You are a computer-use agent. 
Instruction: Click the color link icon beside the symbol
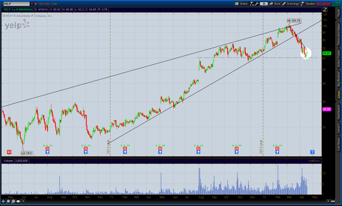36,4
